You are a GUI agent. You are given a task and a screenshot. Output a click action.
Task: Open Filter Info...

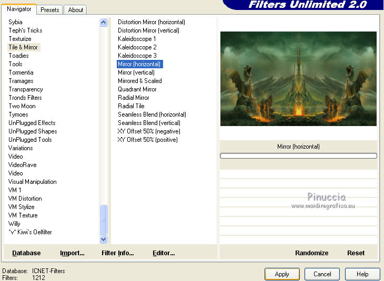pos(118,253)
